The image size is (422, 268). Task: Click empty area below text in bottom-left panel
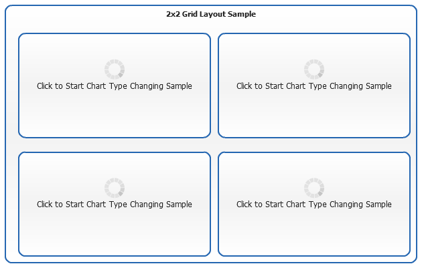coord(115,233)
